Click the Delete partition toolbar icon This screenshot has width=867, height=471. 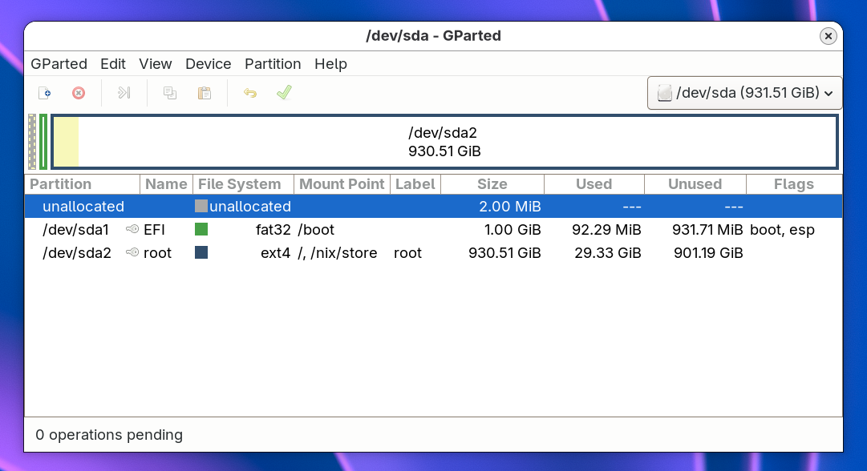[79, 93]
